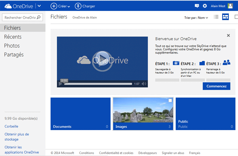This screenshot has height=156, width=238.
Task: Click the Parrainage à hauteur de 5 Go text
Action: pyautogui.click(x=215, y=71)
